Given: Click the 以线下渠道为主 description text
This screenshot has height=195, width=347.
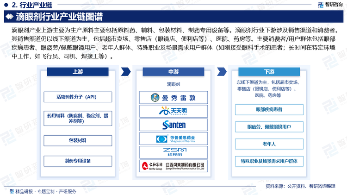Looking at the screenshot, I should tap(268, 89).
